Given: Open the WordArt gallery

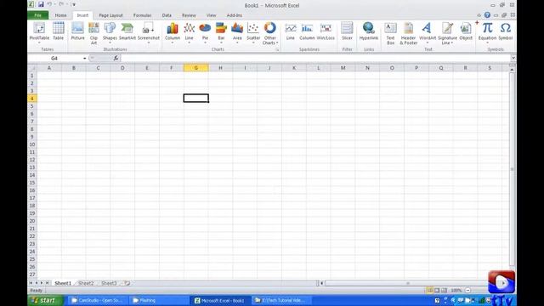Looking at the screenshot, I should [x=428, y=32].
